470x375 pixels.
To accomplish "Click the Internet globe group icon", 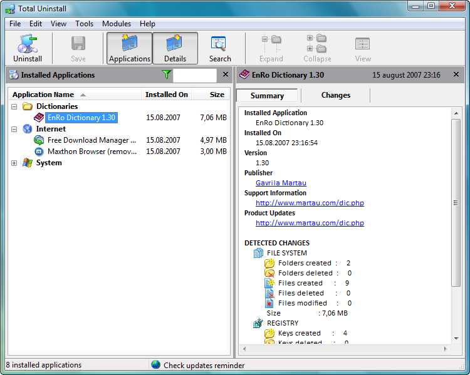I will pyautogui.click(x=28, y=129).
